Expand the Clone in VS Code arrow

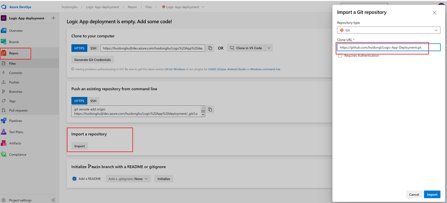pyautogui.click(x=269, y=48)
